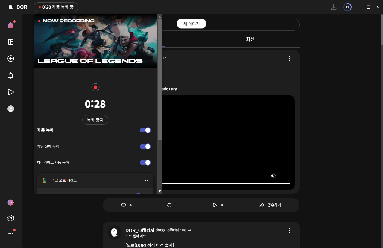The width and height of the screenshot is (383, 248).
Task: Click the post title [도르(DOR) 정식 버전 출시]
Action: (150, 245)
